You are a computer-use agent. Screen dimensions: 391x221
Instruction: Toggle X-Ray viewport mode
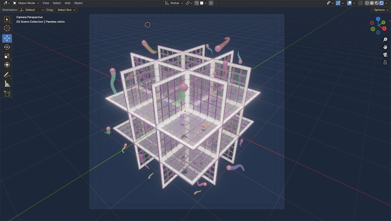pyautogui.click(x=360, y=3)
